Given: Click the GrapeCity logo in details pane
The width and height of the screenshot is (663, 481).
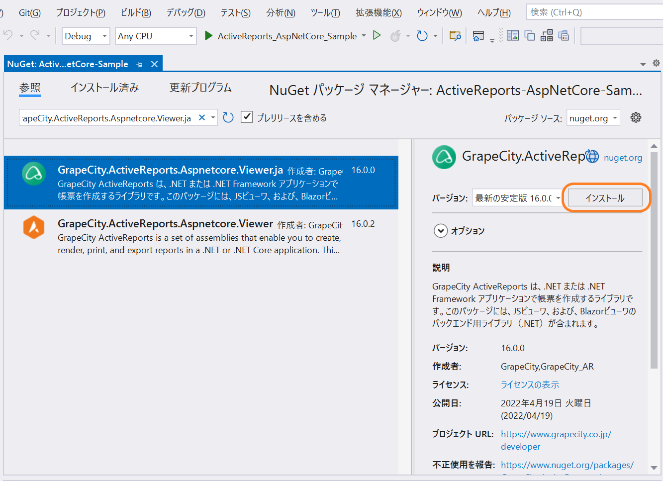Looking at the screenshot, I should pyautogui.click(x=444, y=157).
